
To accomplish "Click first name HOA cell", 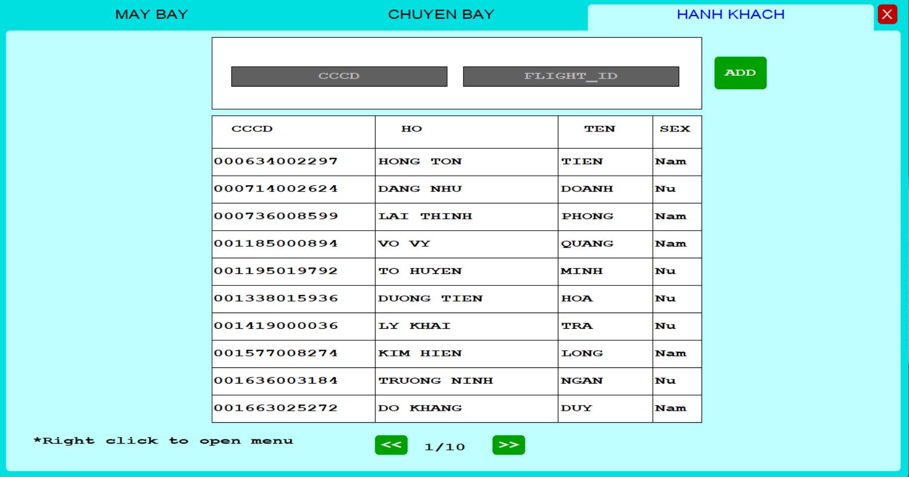I will (x=605, y=299).
